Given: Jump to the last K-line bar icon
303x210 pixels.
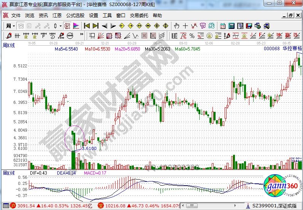Looking at the screenshot, I should tap(95, 26).
